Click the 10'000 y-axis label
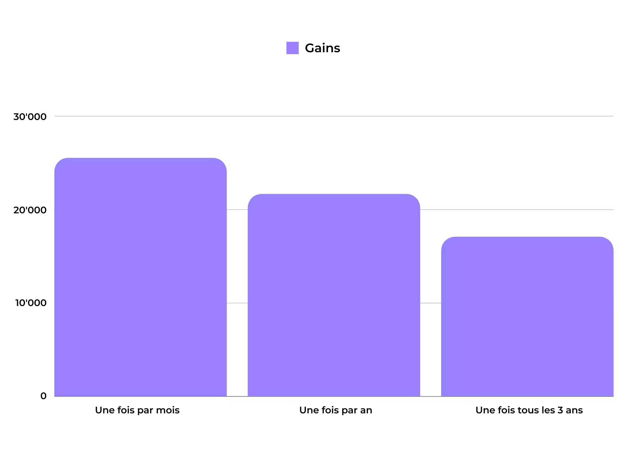 pyautogui.click(x=31, y=303)
